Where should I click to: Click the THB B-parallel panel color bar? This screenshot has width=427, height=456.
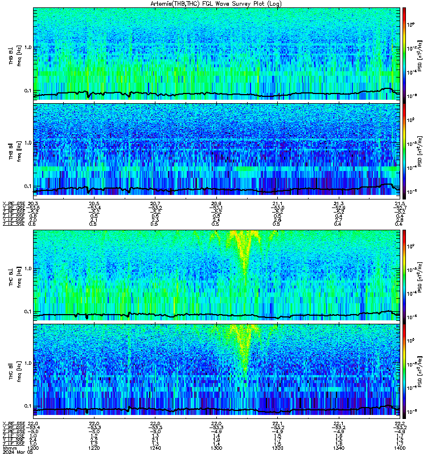coord(404,151)
